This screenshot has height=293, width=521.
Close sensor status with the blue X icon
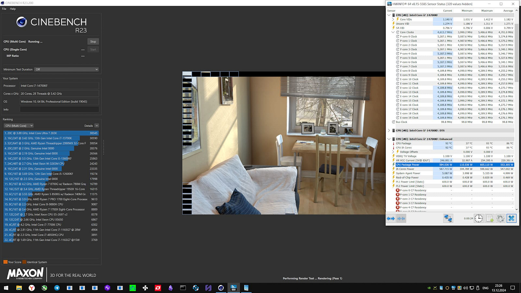pyautogui.click(x=512, y=218)
